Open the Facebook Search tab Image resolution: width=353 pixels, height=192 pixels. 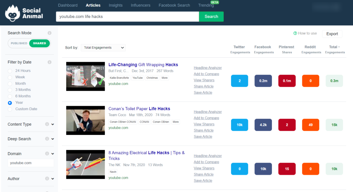(x=174, y=5)
